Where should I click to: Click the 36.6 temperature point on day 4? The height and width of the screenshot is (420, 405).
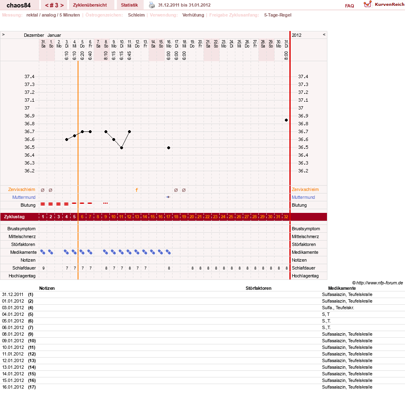[66, 140]
